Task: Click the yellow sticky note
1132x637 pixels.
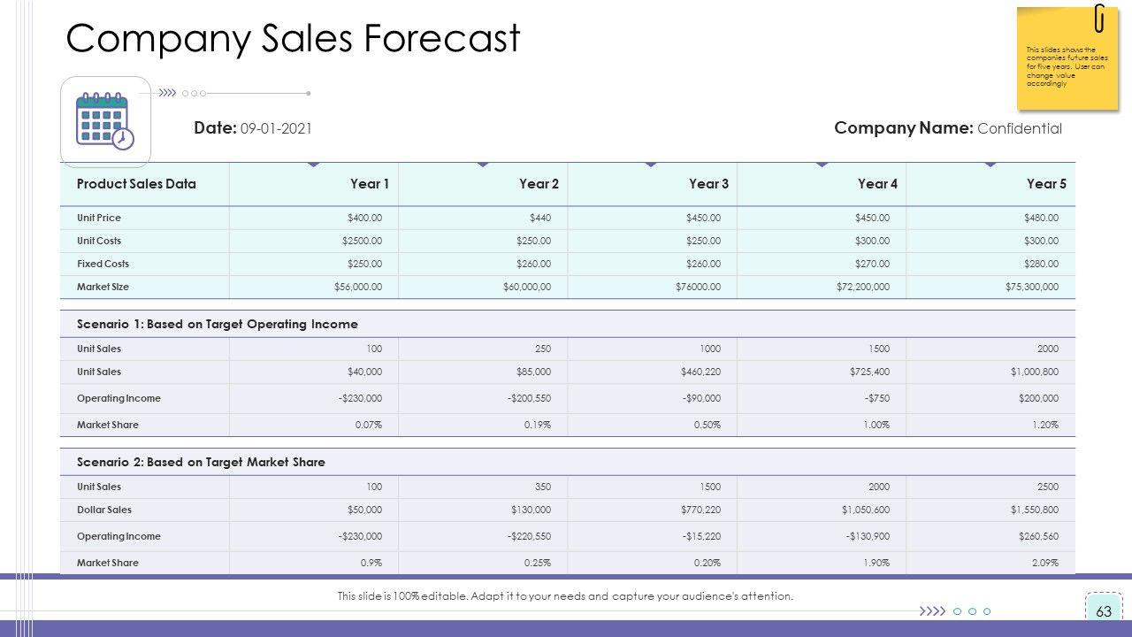Action: point(1061,66)
